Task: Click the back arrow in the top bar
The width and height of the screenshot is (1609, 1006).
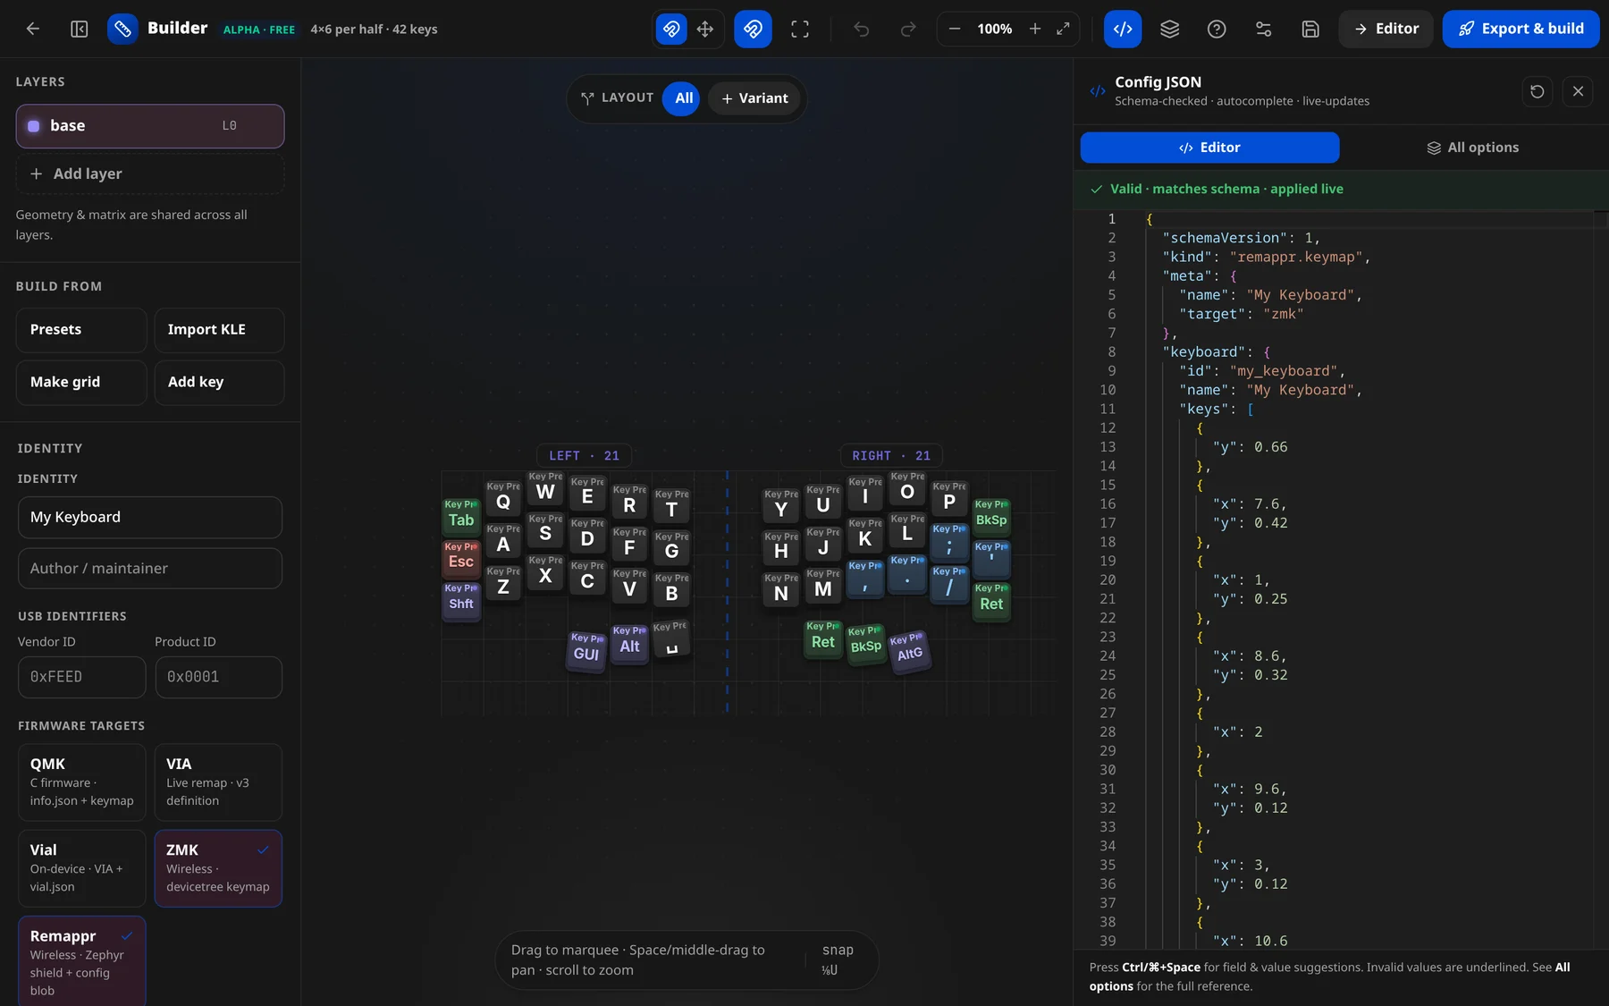Action: coord(33,29)
